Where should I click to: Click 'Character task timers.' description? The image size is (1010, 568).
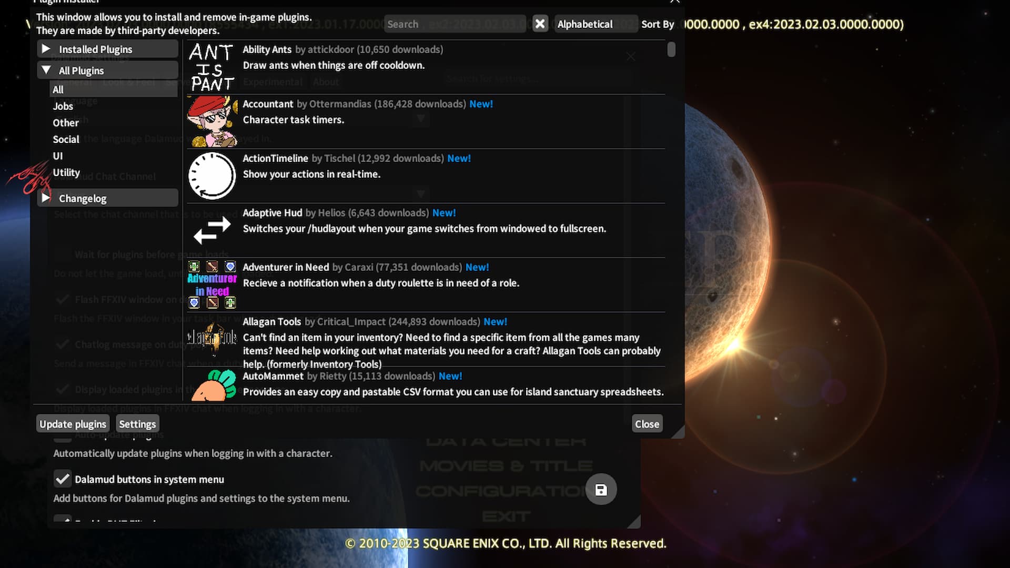pos(294,120)
